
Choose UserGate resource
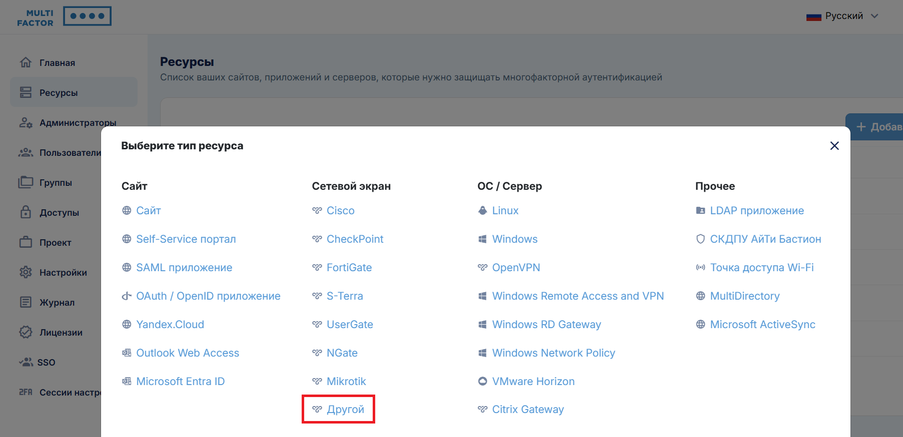pos(350,325)
